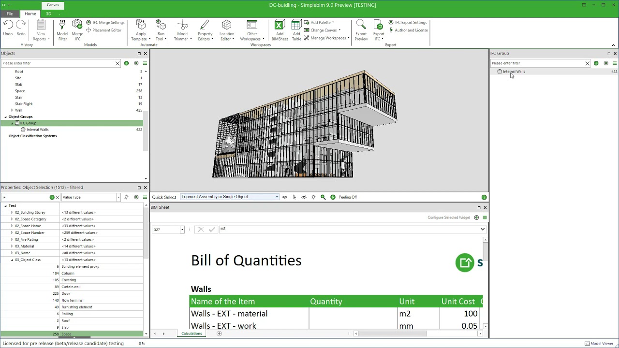Show objects with the eye icon
The image size is (619, 348).
point(284,197)
